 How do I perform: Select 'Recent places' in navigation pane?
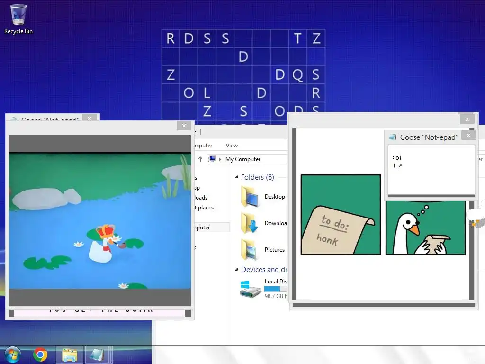(x=204, y=208)
